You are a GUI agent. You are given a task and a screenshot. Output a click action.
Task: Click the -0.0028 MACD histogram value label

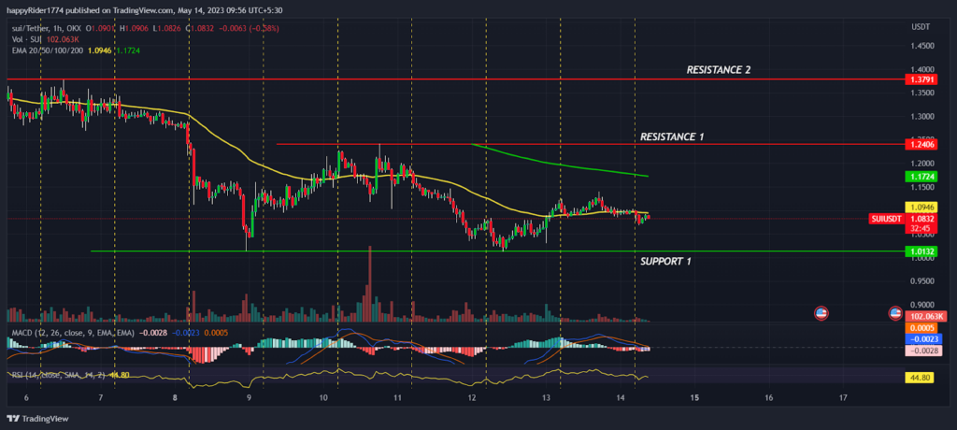click(x=926, y=350)
